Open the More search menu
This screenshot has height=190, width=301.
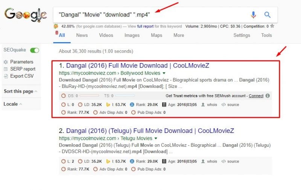[x=179, y=35]
